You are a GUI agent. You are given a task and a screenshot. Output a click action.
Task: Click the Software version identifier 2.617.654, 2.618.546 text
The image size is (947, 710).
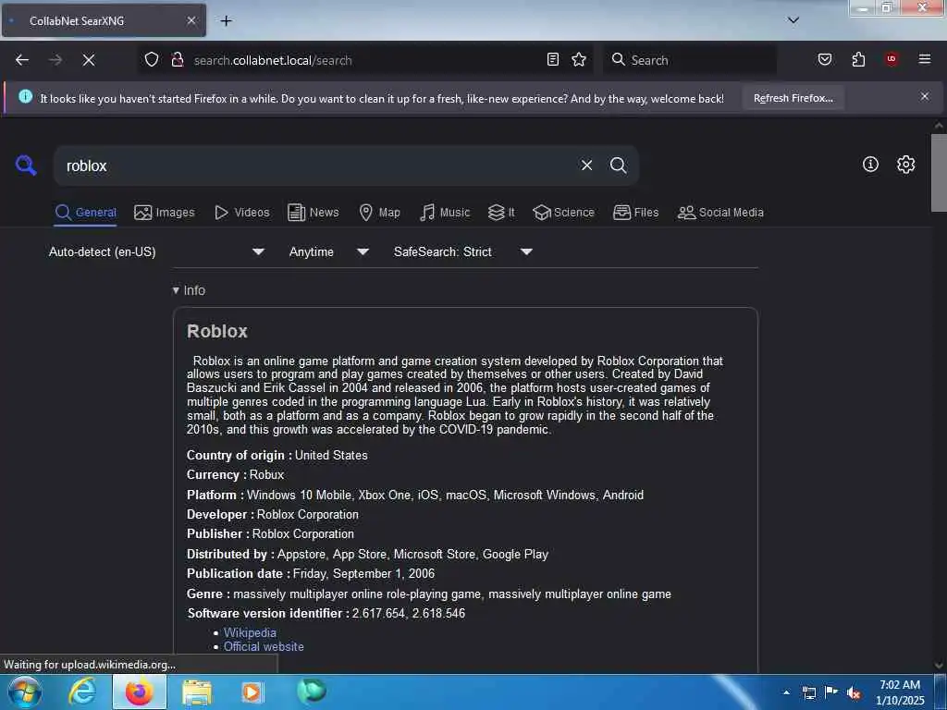[x=326, y=614]
